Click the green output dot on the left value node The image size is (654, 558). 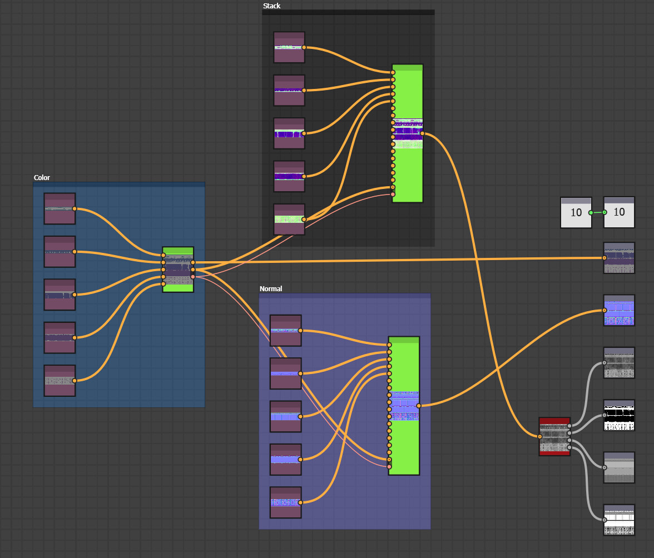tap(591, 213)
